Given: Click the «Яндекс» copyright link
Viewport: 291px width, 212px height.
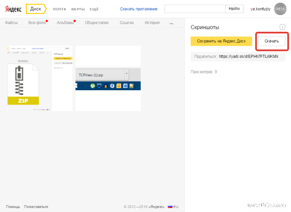Looking at the screenshot, I should 157,207.
